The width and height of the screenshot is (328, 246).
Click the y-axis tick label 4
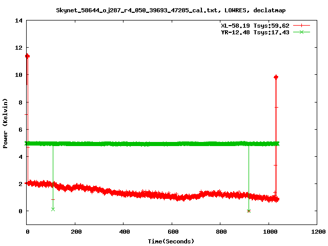20,157
